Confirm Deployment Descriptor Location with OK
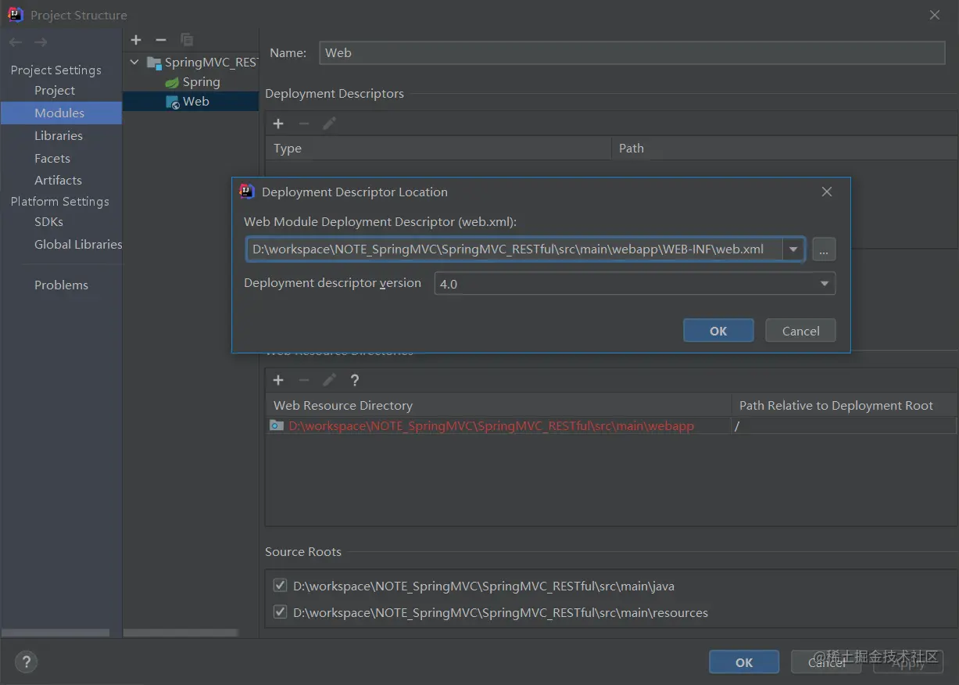This screenshot has width=959, height=685. coord(718,331)
